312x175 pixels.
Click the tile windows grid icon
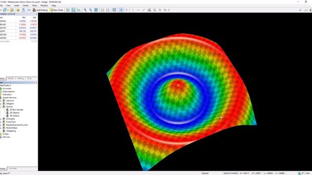pos(96,10)
